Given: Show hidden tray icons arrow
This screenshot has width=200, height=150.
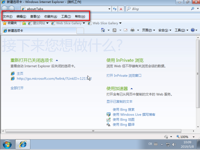Looking at the screenshot, I should [x=162, y=145].
